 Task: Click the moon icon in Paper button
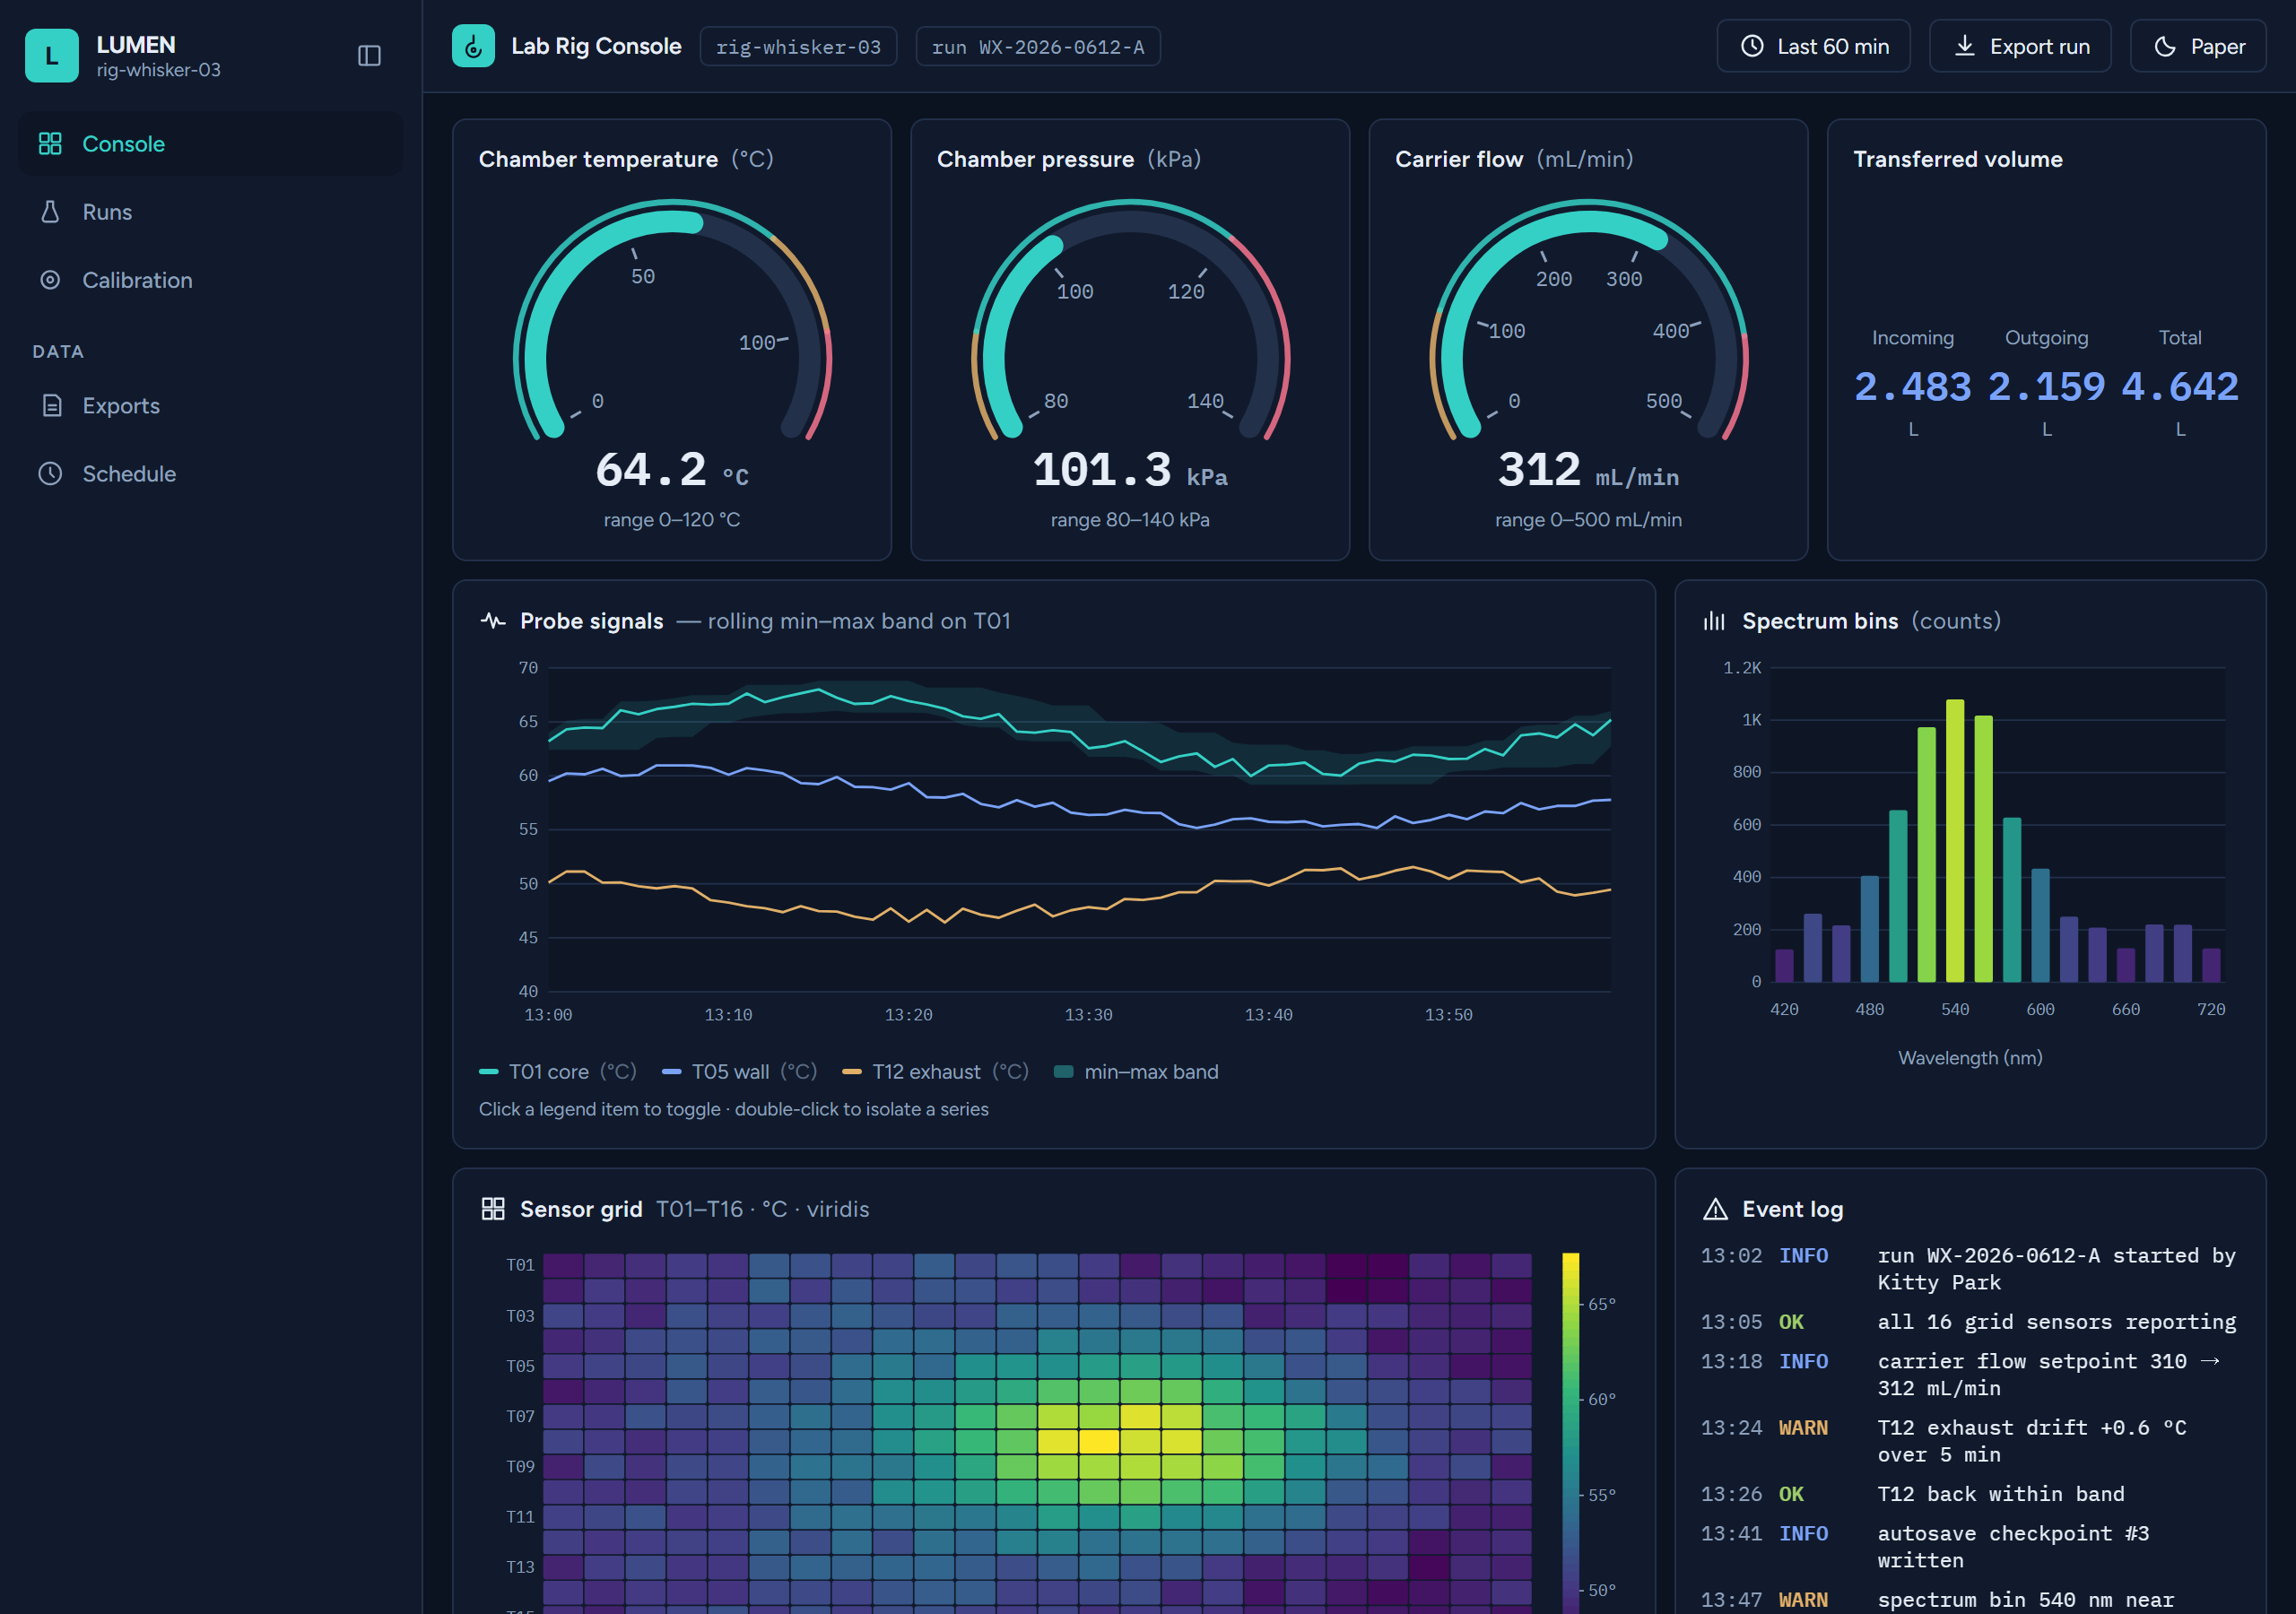pyautogui.click(x=2165, y=46)
